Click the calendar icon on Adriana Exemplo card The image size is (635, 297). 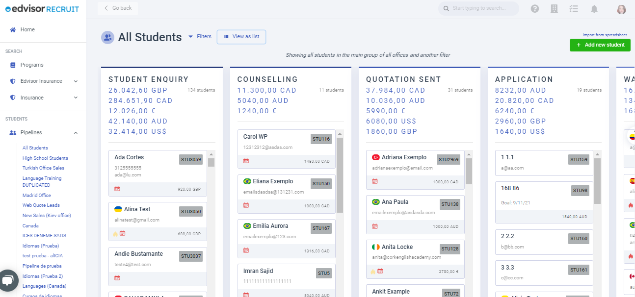point(375,181)
